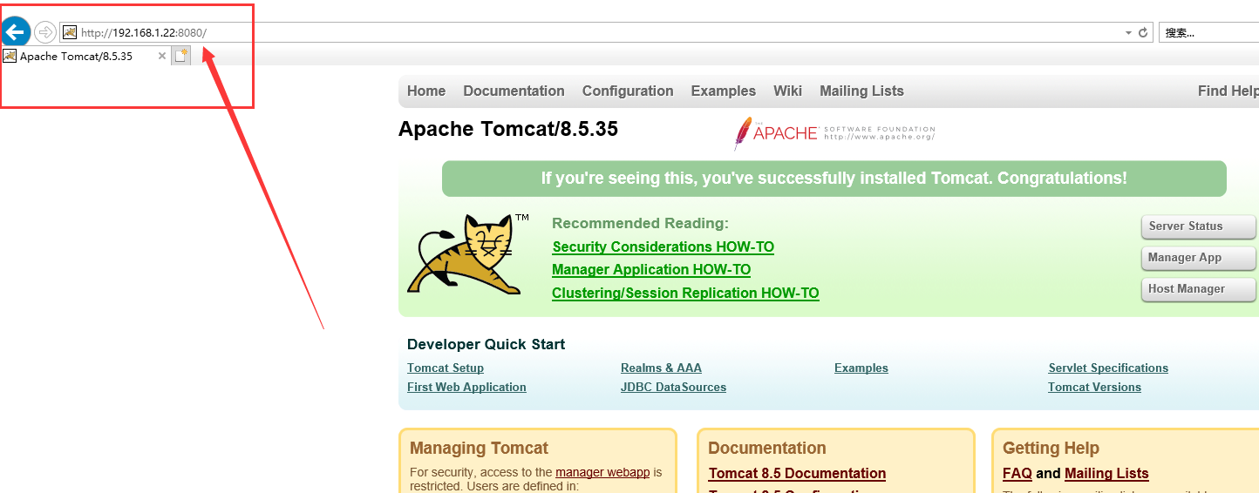Click the refresh icon in the address bar

coord(1143,32)
